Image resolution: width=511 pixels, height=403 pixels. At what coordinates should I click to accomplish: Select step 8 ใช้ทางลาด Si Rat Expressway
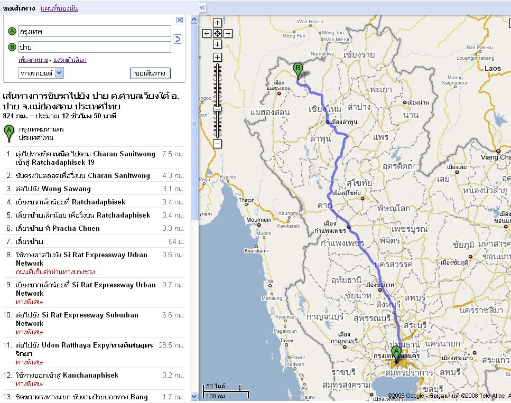coord(94,263)
